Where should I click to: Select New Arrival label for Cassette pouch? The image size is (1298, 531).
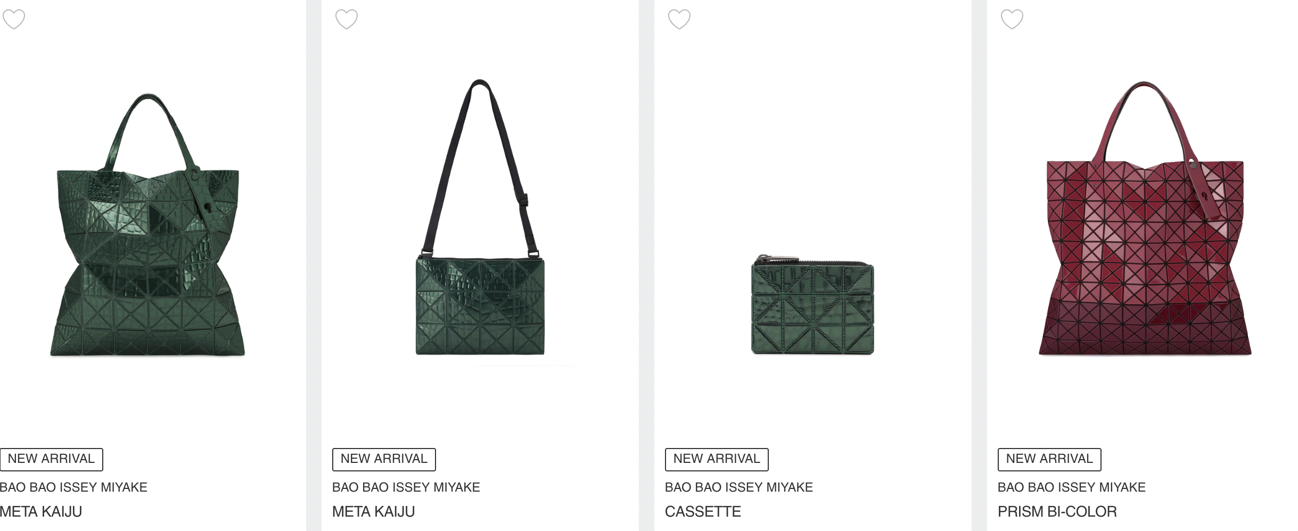717,459
